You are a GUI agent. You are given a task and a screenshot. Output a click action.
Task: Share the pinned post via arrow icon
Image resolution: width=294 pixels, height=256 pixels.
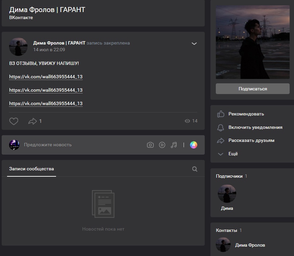coord(33,121)
